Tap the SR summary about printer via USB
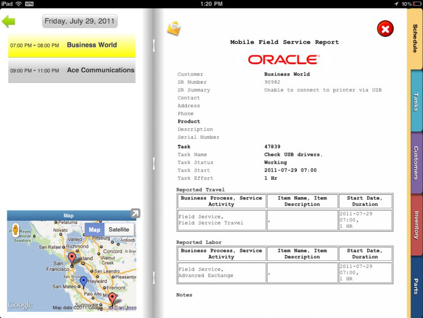This screenshot has width=423, height=318. 323,90
